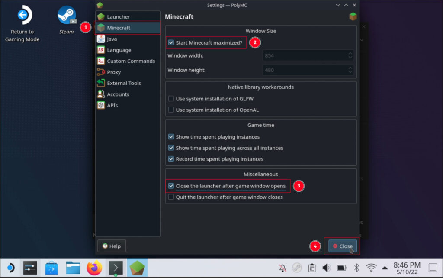This screenshot has width=443, height=278.
Task: Decrease Window height with down arrow
Action: [350, 72]
